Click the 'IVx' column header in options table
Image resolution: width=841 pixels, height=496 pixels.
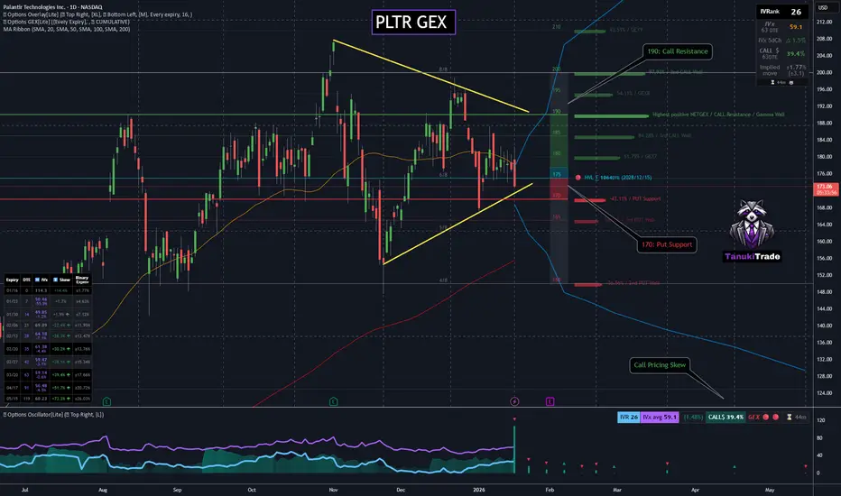click(42, 280)
